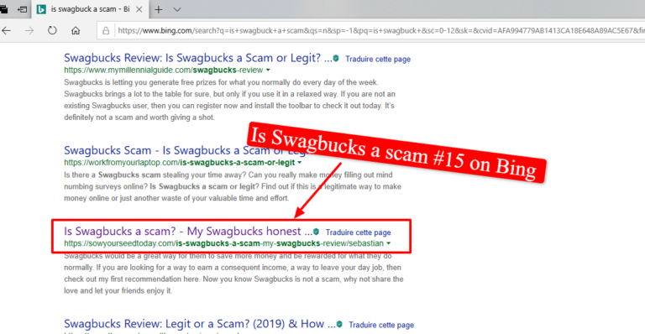Expand the workfromyourlaptop URL dropdown arrow
Screen dimensions: 645x334
pos(300,163)
